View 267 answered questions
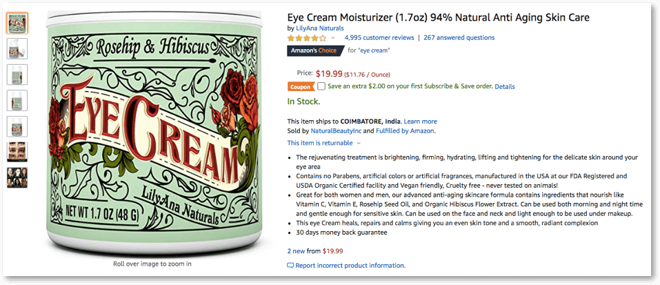This screenshot has height=285, width=660. click(x=459, y=38)
